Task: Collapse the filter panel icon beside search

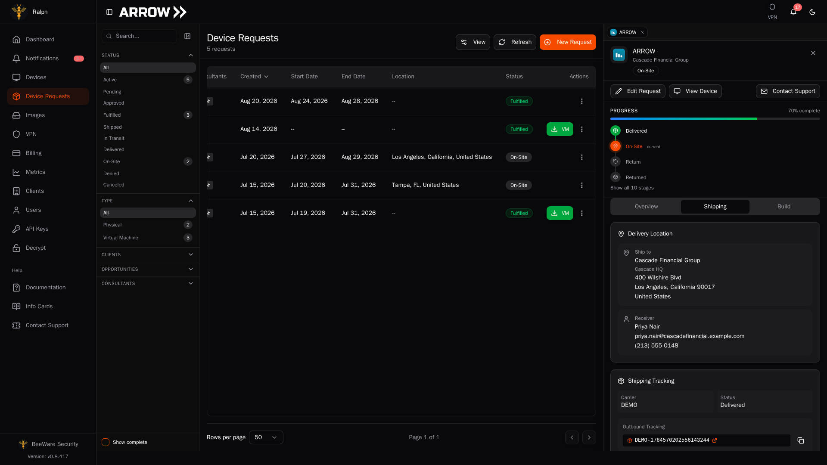Action: pyautogui.click(x=187, y=36)
